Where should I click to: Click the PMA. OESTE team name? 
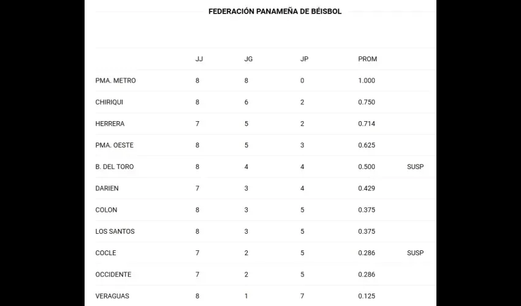(x=114, y=146)
